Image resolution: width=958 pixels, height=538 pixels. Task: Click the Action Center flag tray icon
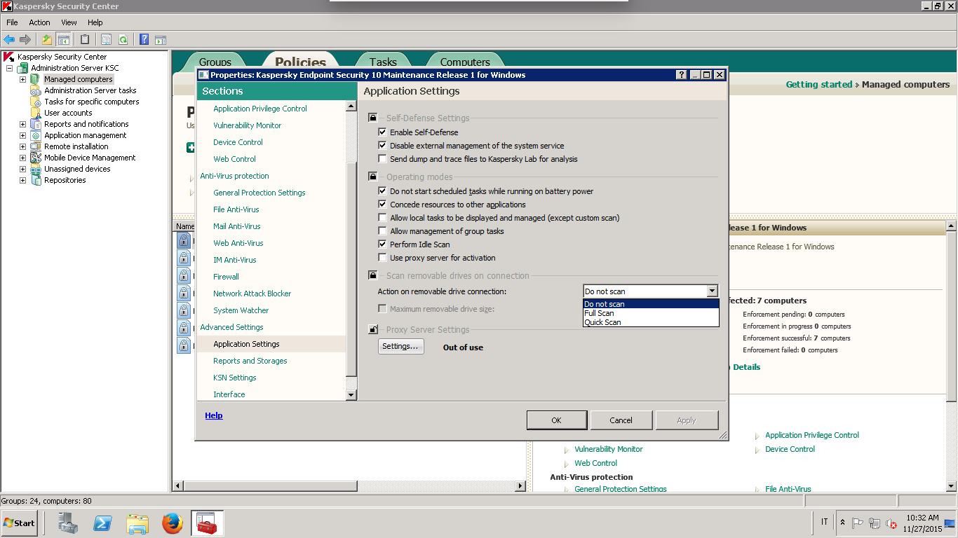(x=858, y=523)
